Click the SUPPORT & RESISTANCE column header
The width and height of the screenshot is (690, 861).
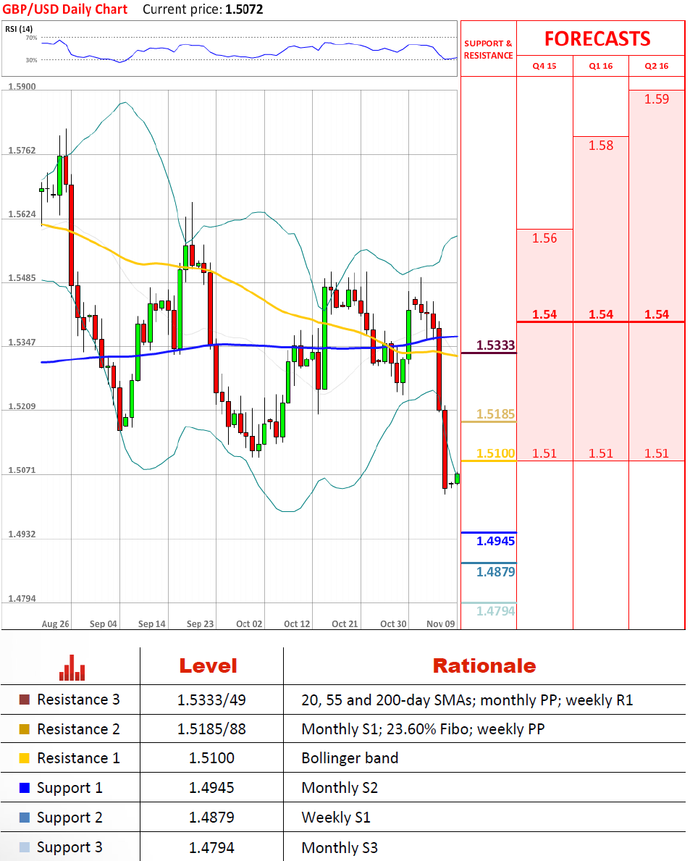point(489,49)
